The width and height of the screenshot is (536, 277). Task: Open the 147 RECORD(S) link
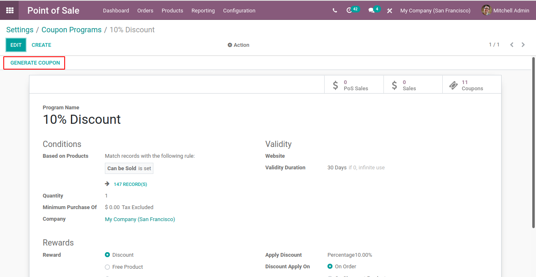point(130,184)
